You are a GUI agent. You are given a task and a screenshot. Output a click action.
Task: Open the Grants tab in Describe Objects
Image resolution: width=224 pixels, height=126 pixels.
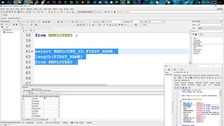pos(176,83)
